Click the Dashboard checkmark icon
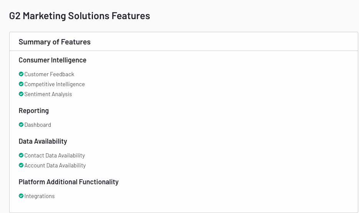The image size is (359, 213). (21, 125)
